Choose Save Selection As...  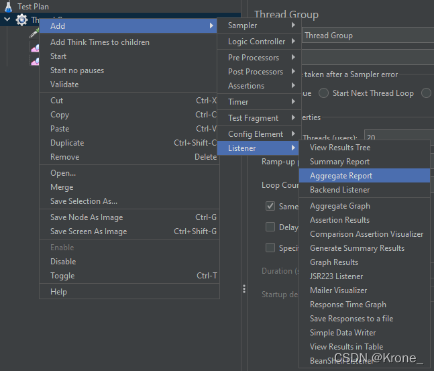click(x=129, y=201)
